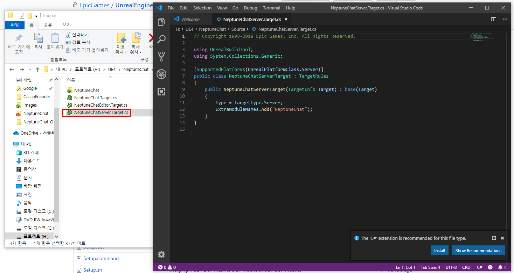The height and width of the screenshot is (273, 514).
Task: Sort by the 이름 column header
Action: [x=71, y=80]
